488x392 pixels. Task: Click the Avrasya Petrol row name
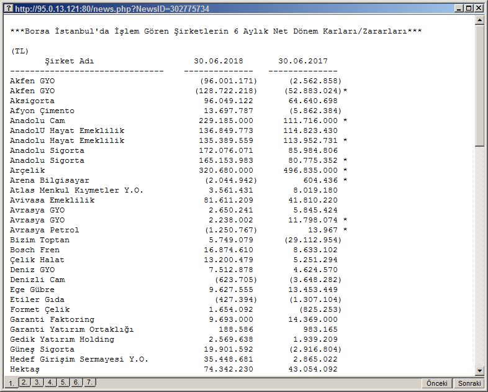point(45,230)
